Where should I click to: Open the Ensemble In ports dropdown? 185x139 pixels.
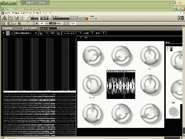point(28,28)
